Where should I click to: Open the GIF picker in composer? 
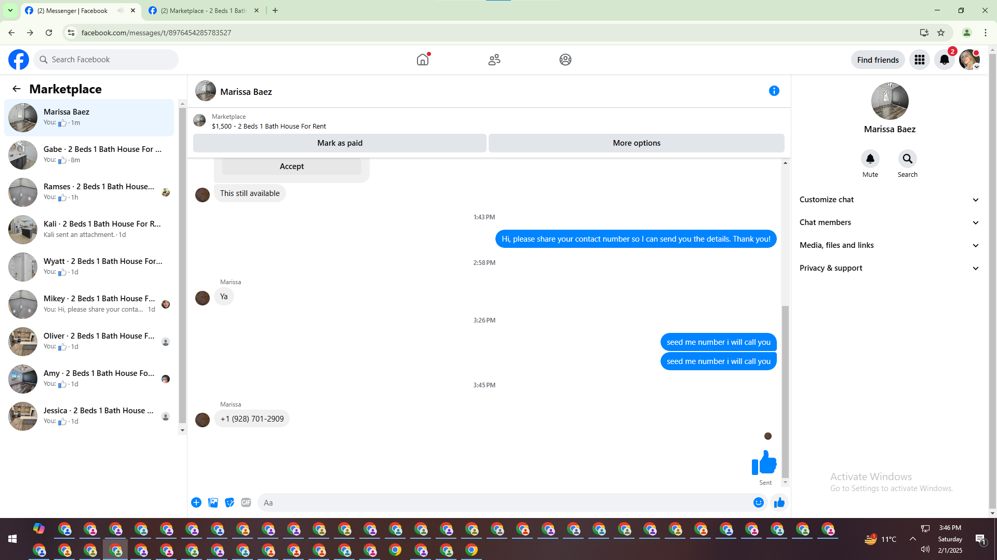(x=246, y=502)
